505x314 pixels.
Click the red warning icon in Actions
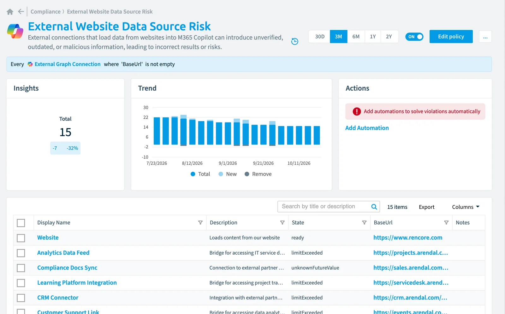357,111
